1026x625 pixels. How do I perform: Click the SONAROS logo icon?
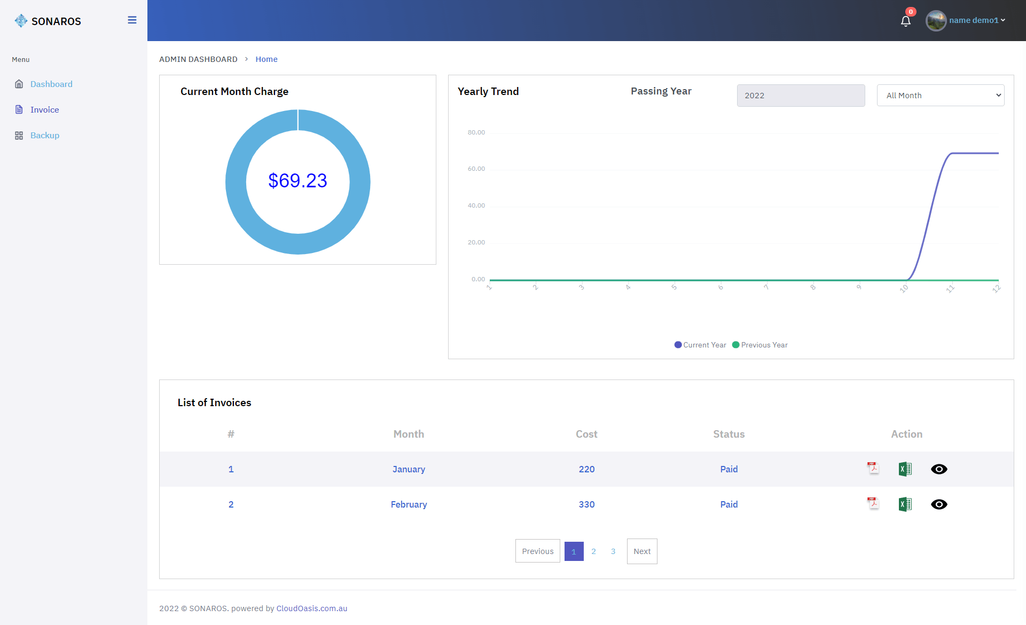click(21, 21)
